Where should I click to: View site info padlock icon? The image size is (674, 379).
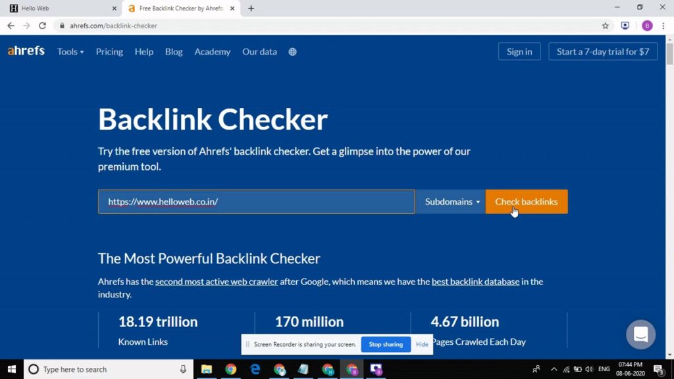tap(62, 26)
